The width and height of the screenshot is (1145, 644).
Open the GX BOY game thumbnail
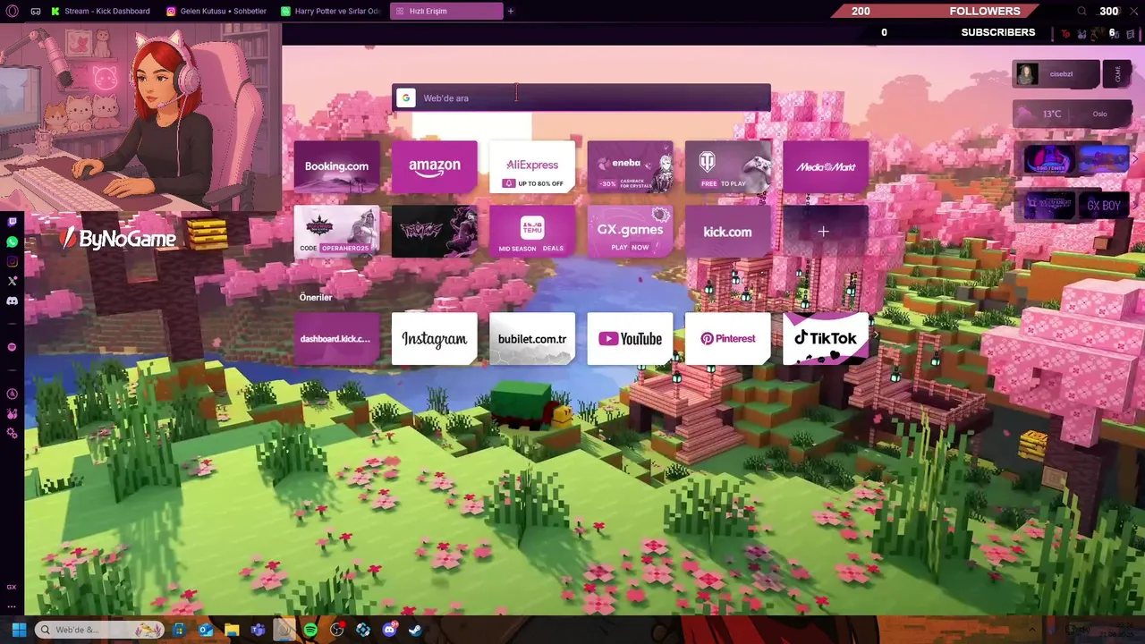pos(1104,205)
